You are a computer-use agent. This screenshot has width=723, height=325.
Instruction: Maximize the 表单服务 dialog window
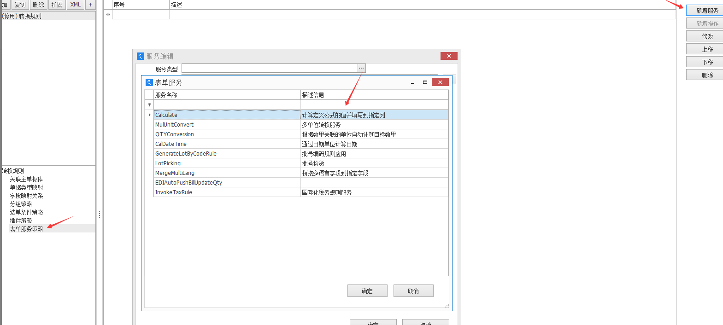pos(425,82)
